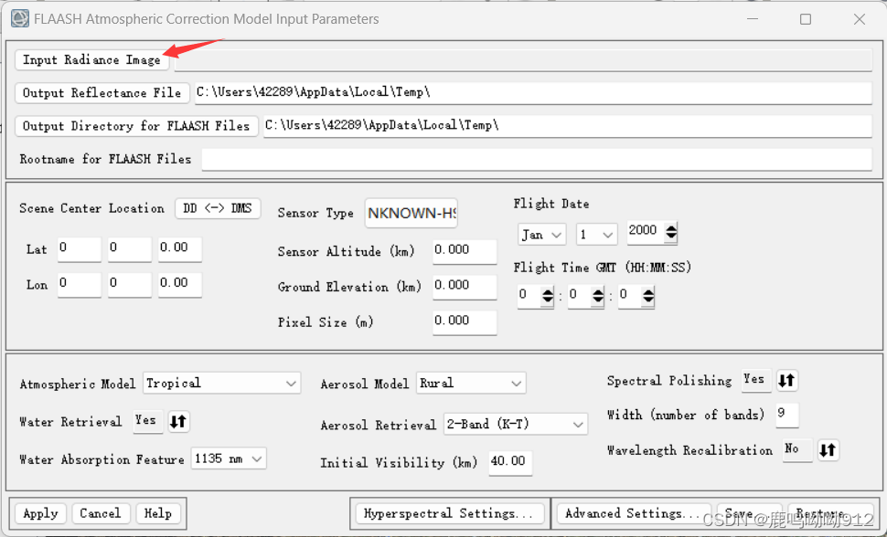Click the Lat seconds field
Viewport: 887px width, 537px height.
coord(179,249)
